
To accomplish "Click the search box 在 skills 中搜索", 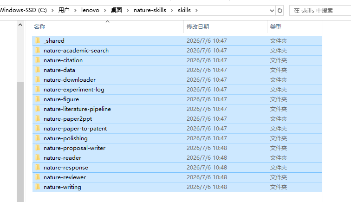I will 320,11.
